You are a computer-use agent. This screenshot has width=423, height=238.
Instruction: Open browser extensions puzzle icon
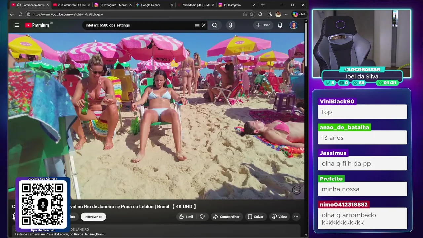point(260,14)
